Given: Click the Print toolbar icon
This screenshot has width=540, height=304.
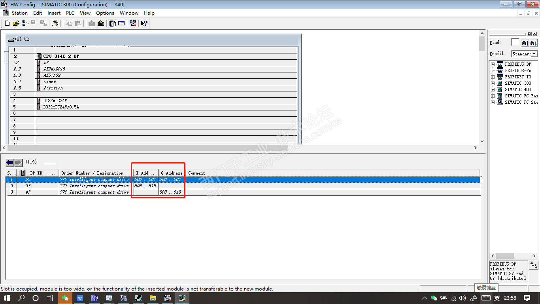Looking at the screenshot, I should click(55, 23).
